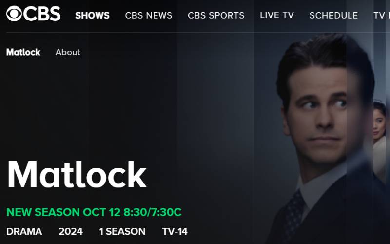Click the 2024 year label
Viewport: 390px width, 244px height.
tap(71, 231)
